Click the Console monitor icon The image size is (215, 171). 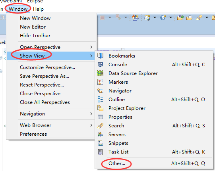(101, 65)
